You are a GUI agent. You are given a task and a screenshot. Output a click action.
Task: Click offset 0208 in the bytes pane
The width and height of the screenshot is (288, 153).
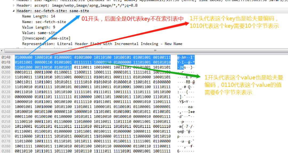pyautogui.click(x=6, y=72)
